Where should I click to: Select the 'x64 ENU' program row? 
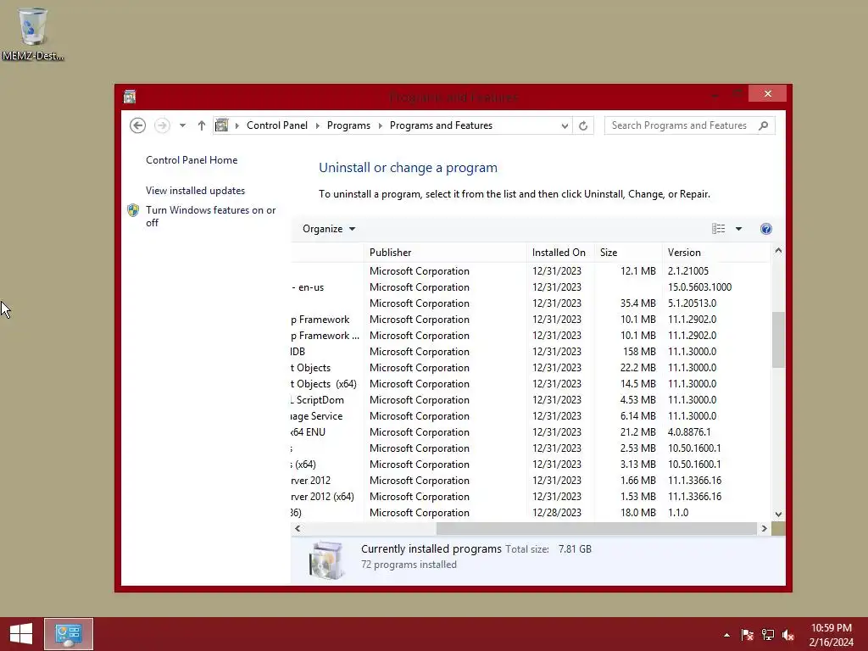[531, 431]
